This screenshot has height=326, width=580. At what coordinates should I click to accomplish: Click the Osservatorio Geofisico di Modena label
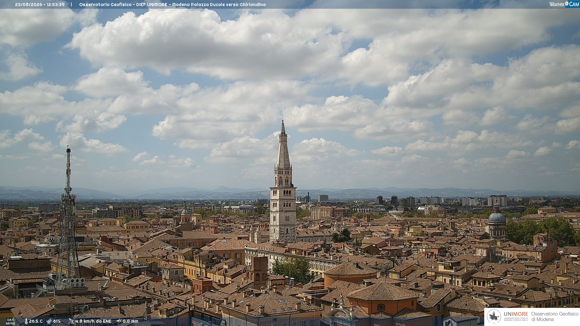pyautogui.click(x=555, y=317)
